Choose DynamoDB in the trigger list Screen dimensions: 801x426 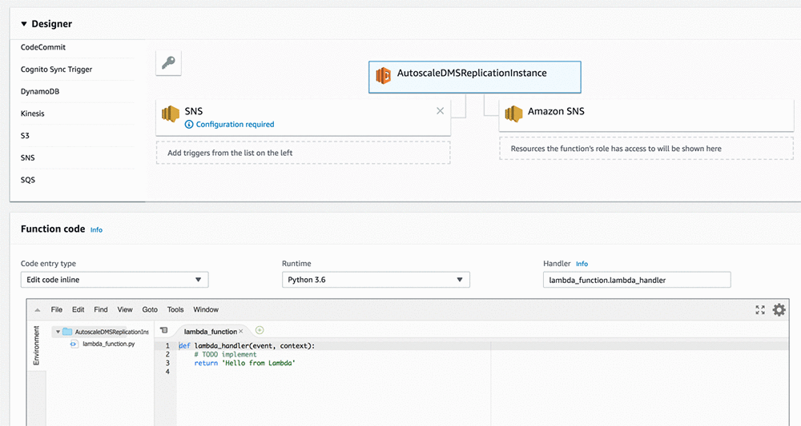pos(40,91)
